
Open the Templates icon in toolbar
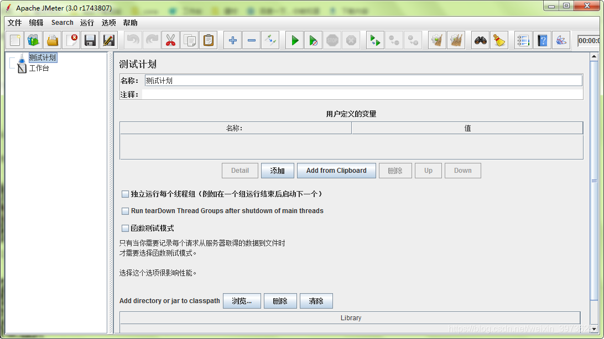point(34,40)
